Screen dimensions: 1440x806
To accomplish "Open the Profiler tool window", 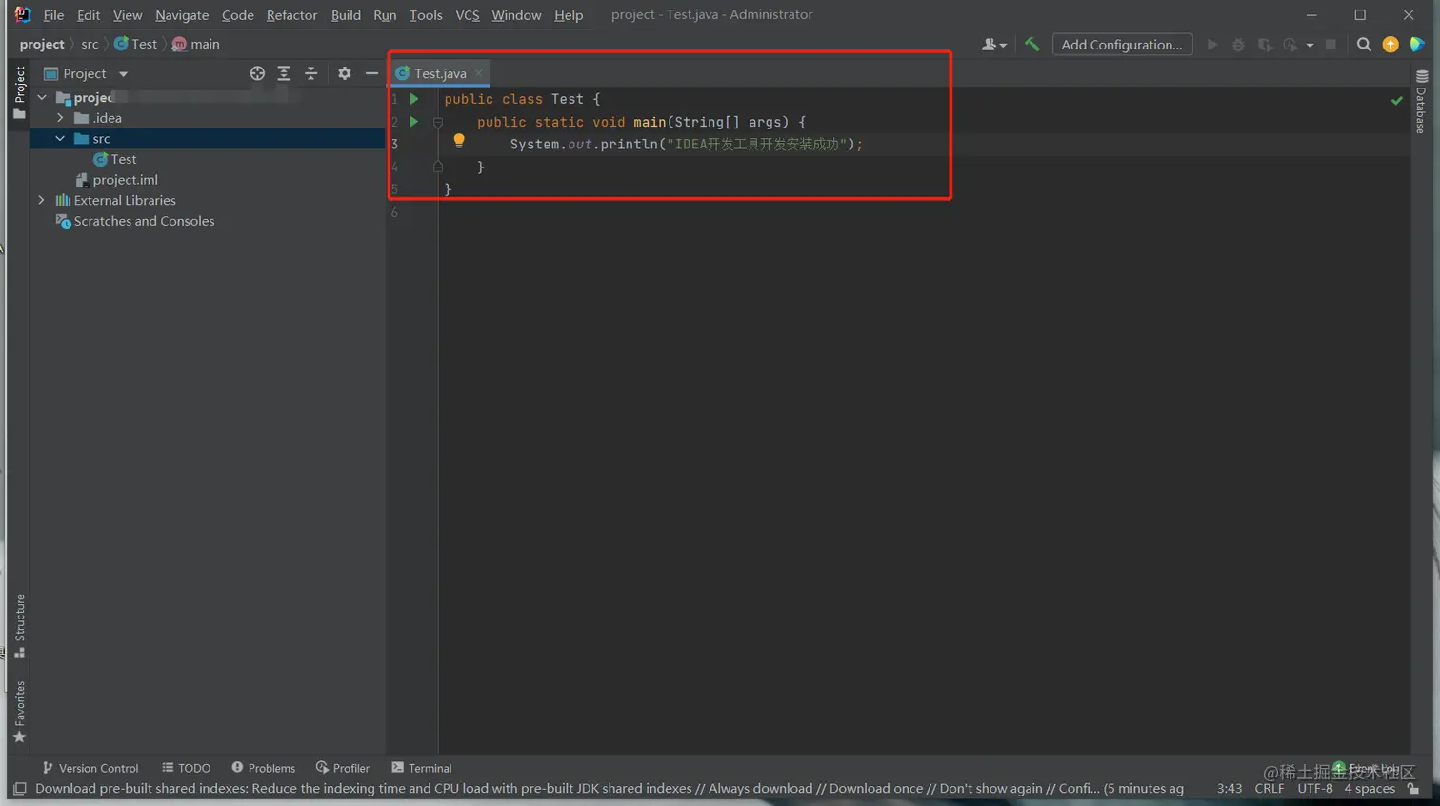I will 342,768.
